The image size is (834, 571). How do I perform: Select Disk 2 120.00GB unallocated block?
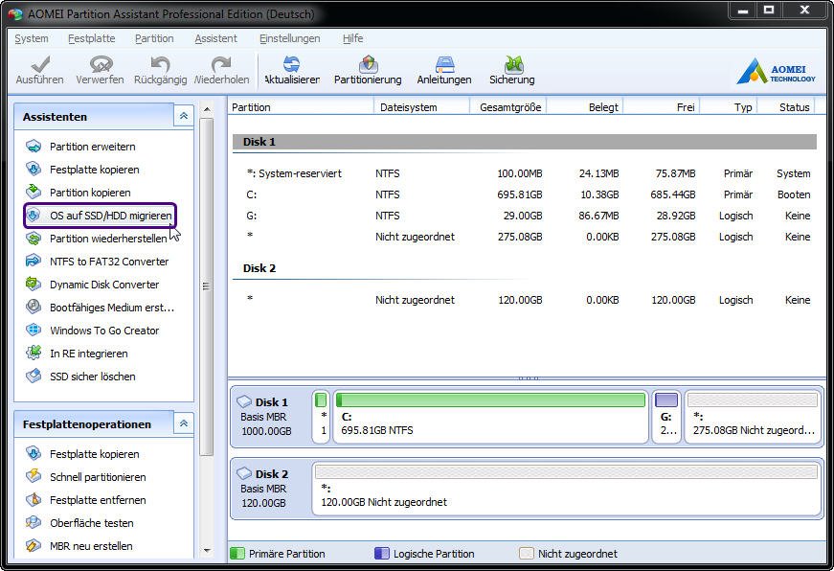pyautogui.click(x=567, y=489)
